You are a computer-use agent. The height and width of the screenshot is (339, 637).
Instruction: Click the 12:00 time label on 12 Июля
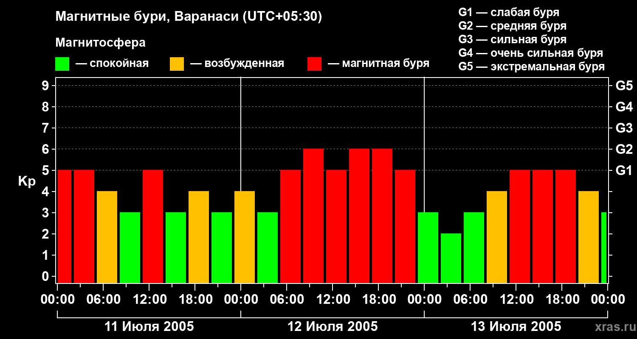(x=333, y=300)
